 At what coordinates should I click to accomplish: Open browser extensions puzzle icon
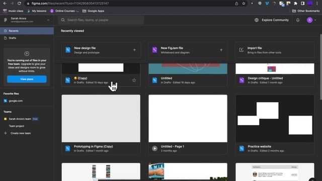point(295,4)
